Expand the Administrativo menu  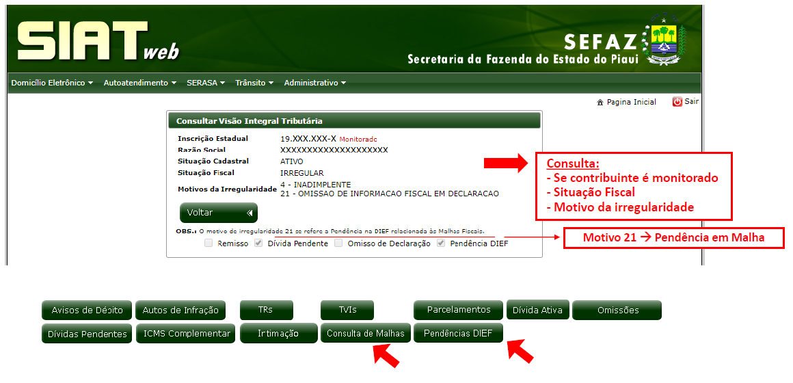[x=314, y=83]
